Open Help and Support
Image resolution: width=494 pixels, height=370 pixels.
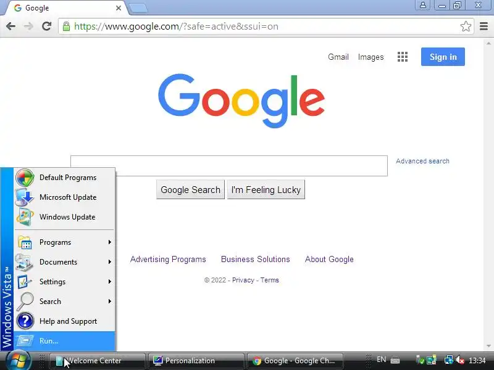[64, 321]
